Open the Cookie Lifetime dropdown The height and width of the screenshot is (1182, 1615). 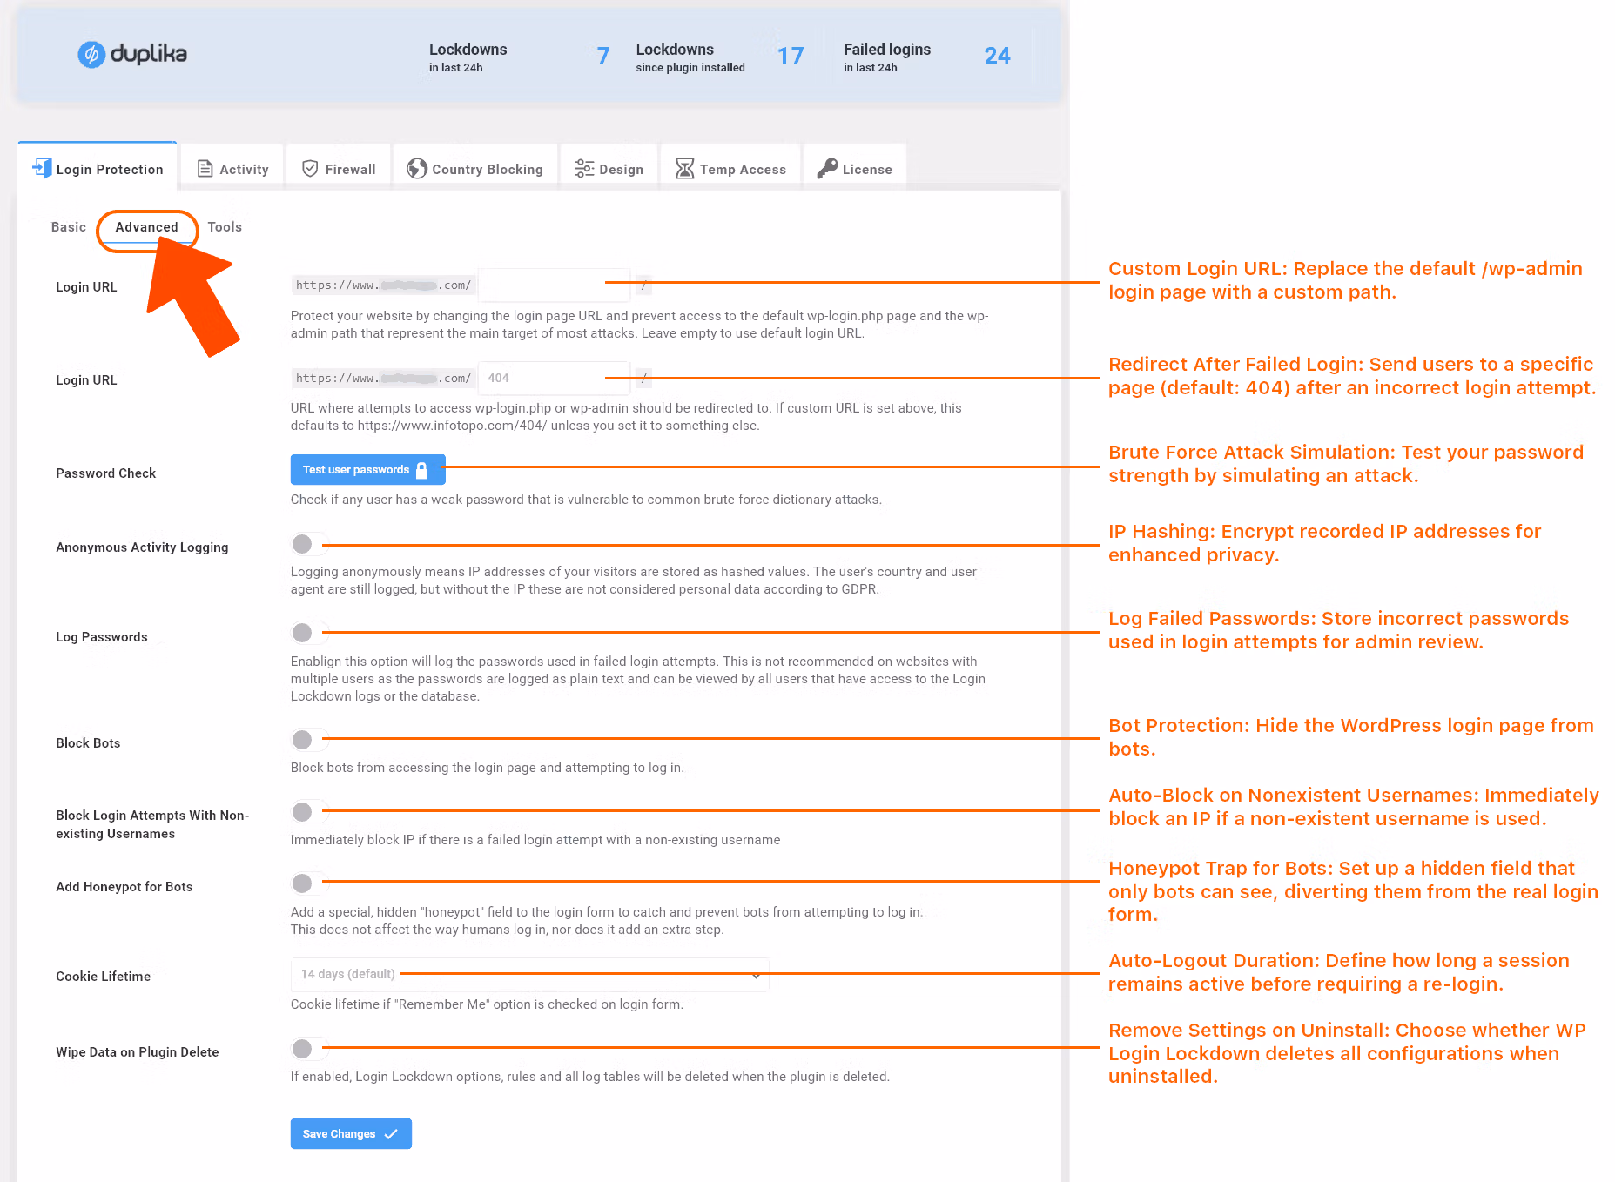click(x=530, y=975)
